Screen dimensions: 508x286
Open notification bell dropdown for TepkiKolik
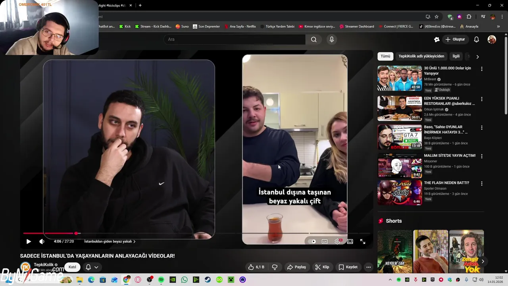[92, 267]
